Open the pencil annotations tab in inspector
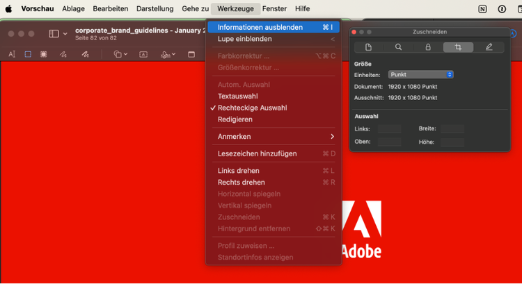 489,47
